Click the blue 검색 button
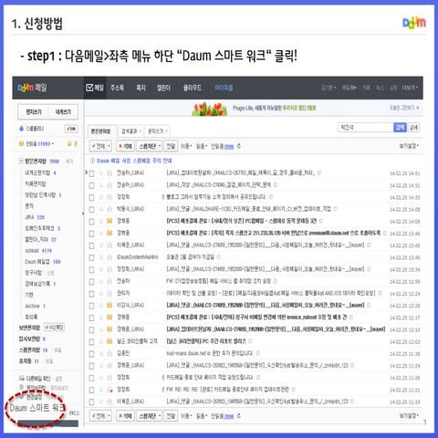The image size is (438, 438). pyautogui.click(x=400, y=128)
